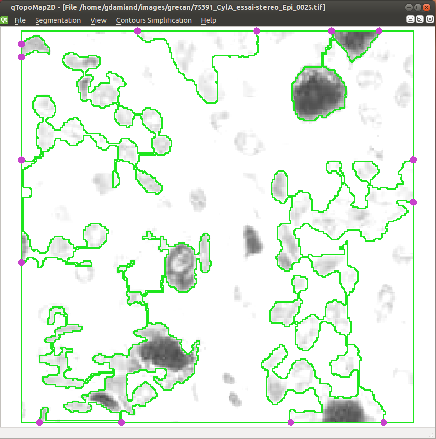Image resolution: width=436 pixels, height=439 pixels.
Task: Click the green Qt icon in the menu bar
Action: (x=5, y=20)
